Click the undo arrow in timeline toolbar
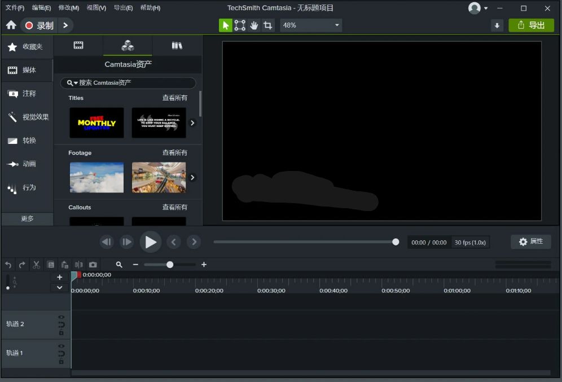Screen dimensions: 562x382 8,264
